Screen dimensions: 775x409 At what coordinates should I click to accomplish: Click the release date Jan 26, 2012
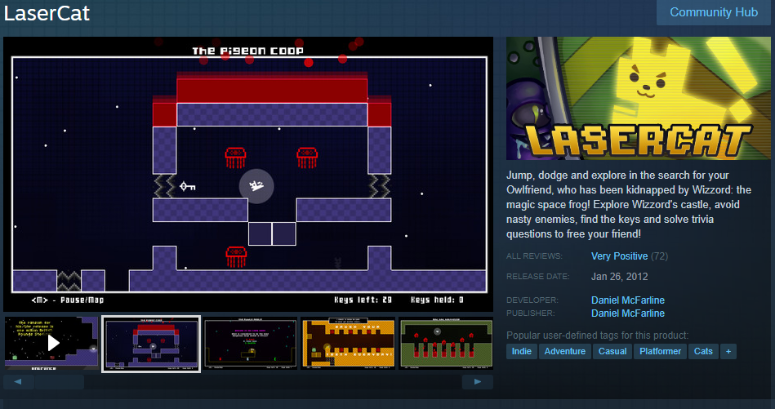coord(619,277)
